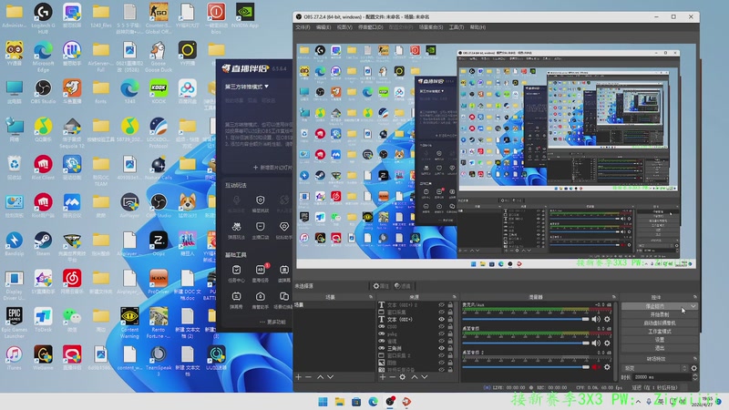
Task: Open 更多功能 in 直播伴侣 panel
Action: [273, 322]
